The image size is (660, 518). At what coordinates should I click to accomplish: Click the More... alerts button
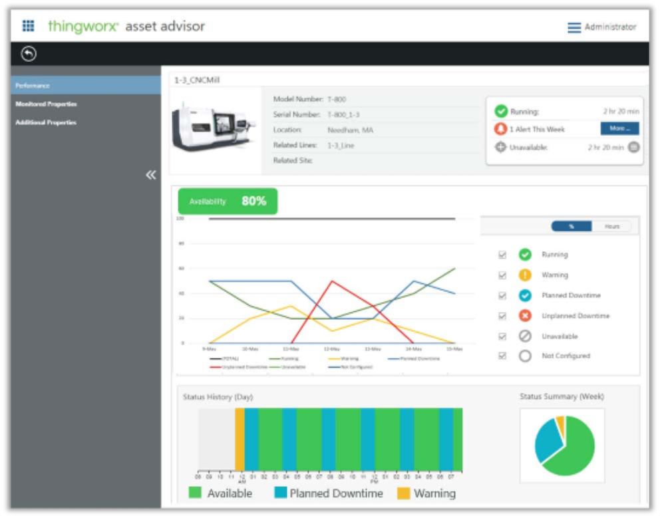pyautogui.click(x=619, y=129)
